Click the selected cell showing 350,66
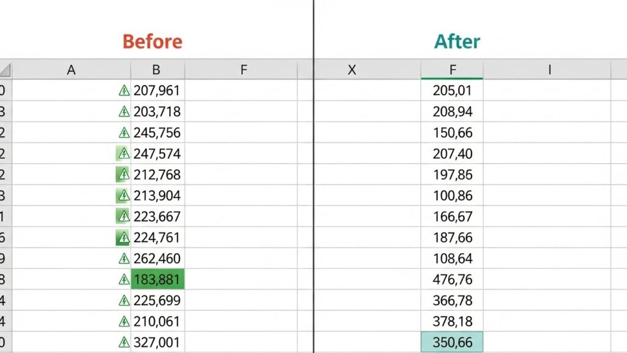The width and height of the screenshot is (627, 353). point(452,342)
